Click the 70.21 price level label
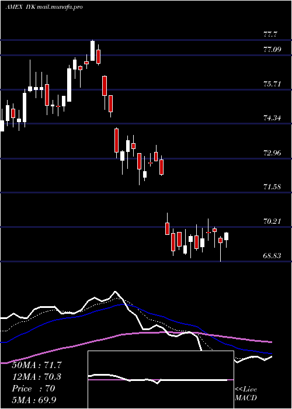 [x=273, y=221]
